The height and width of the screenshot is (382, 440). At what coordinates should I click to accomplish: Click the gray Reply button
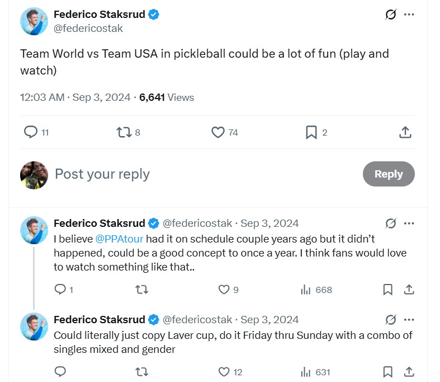389,174
